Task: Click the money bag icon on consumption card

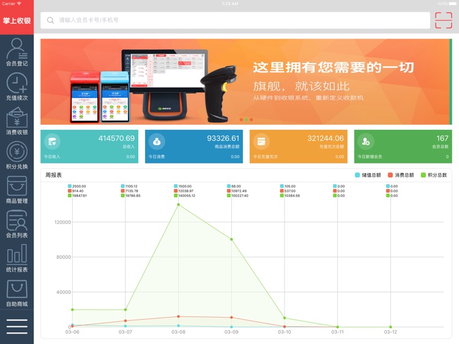Action: [157, 141]
